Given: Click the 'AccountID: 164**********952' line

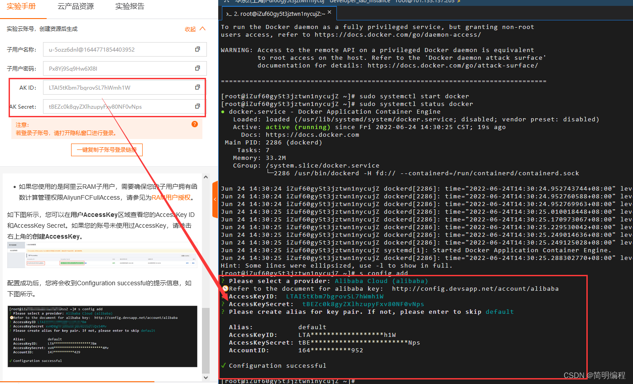Looking at the screenshot, I should (296, 350).
